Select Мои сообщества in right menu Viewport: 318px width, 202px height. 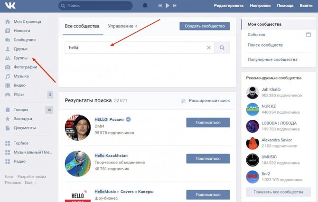coord(278,24)
